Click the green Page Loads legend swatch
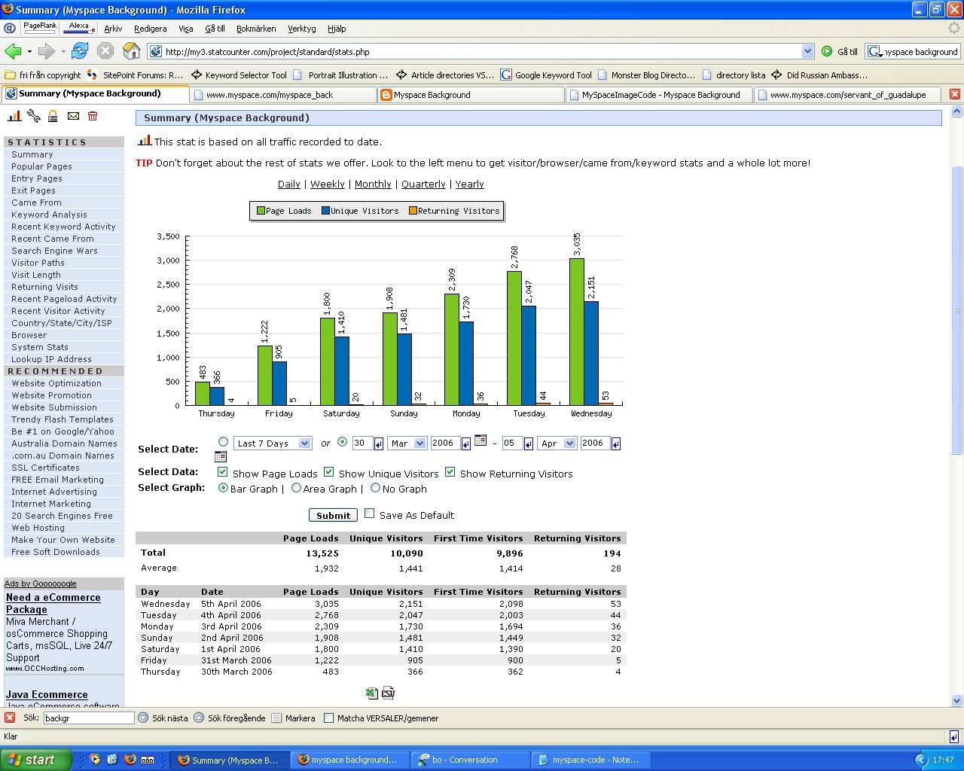 click(x=261, y=211)
